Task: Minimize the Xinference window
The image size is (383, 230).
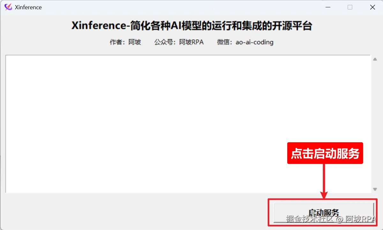Action: pos(328,7)
